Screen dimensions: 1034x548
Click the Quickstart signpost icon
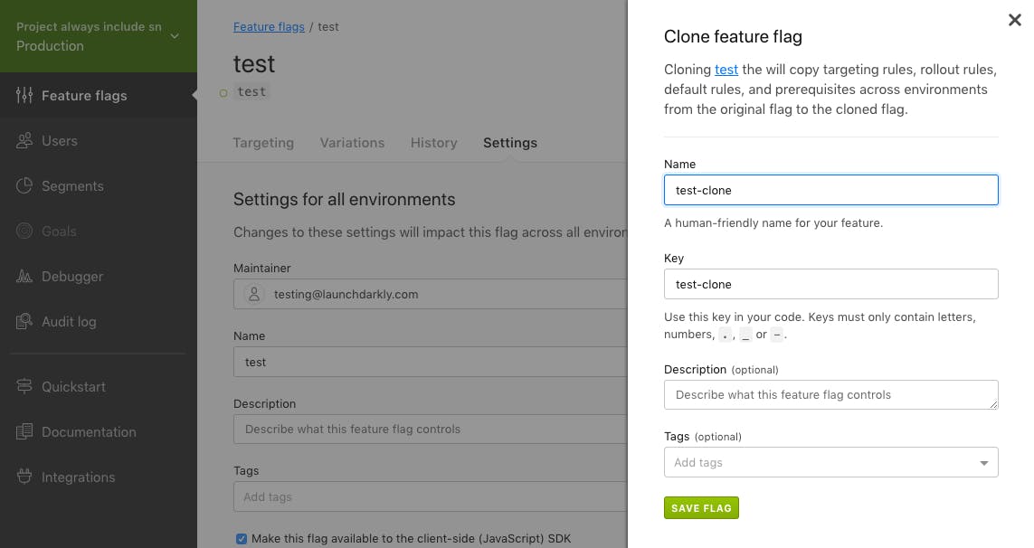pos(24,387)
